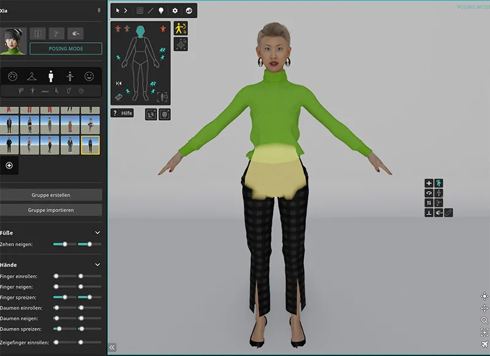Open settings gear in the viewport toolbar

(175, 10)
